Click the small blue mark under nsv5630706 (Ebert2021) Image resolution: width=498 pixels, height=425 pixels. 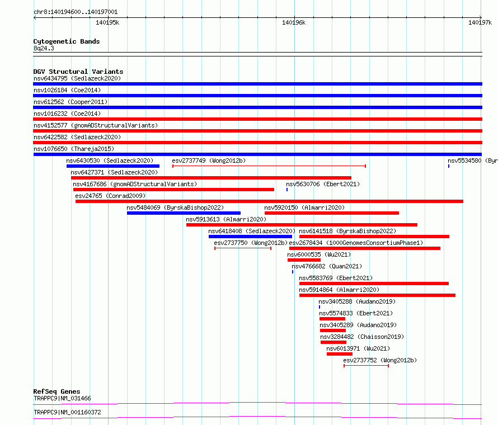point(287,190)
